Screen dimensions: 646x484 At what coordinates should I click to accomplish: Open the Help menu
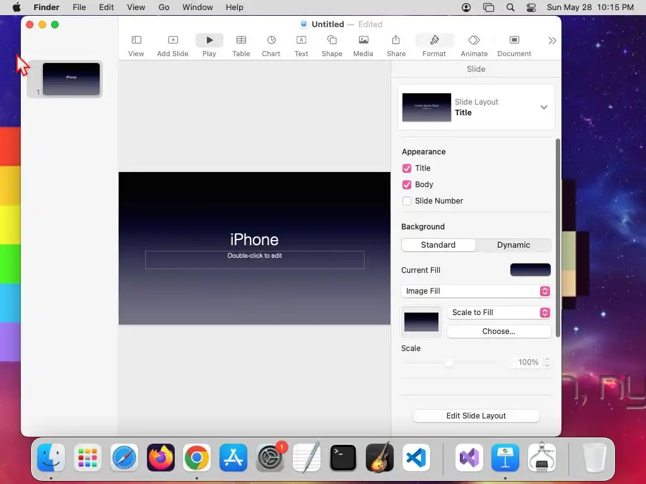tap(235, 8)
